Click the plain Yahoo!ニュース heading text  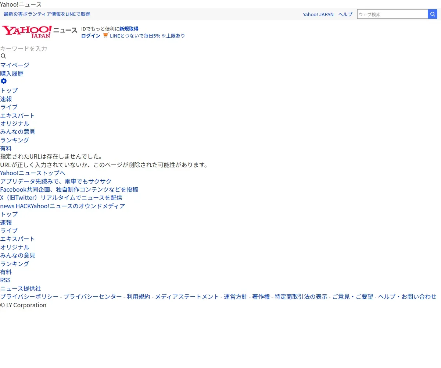[x=21, y=4]
